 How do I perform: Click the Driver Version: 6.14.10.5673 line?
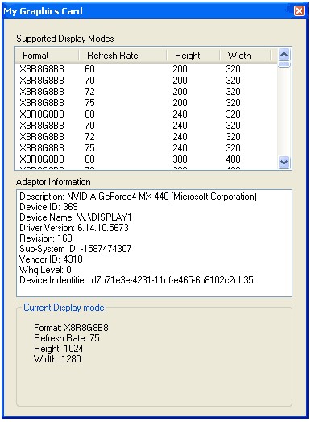tap(74, 228)
